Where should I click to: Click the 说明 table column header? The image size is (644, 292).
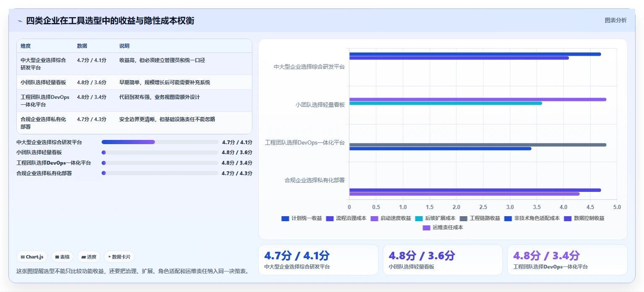pos(124,46)
